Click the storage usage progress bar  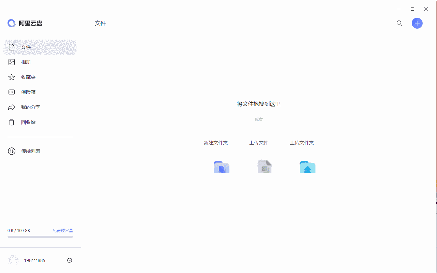(40, 236)
